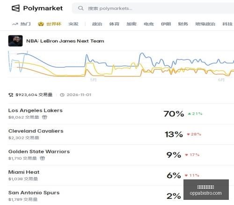Click the clock icon next to 2026-11-01
Image resolution: width=234 pixels, height=205 pixels.
pos(62,95)
